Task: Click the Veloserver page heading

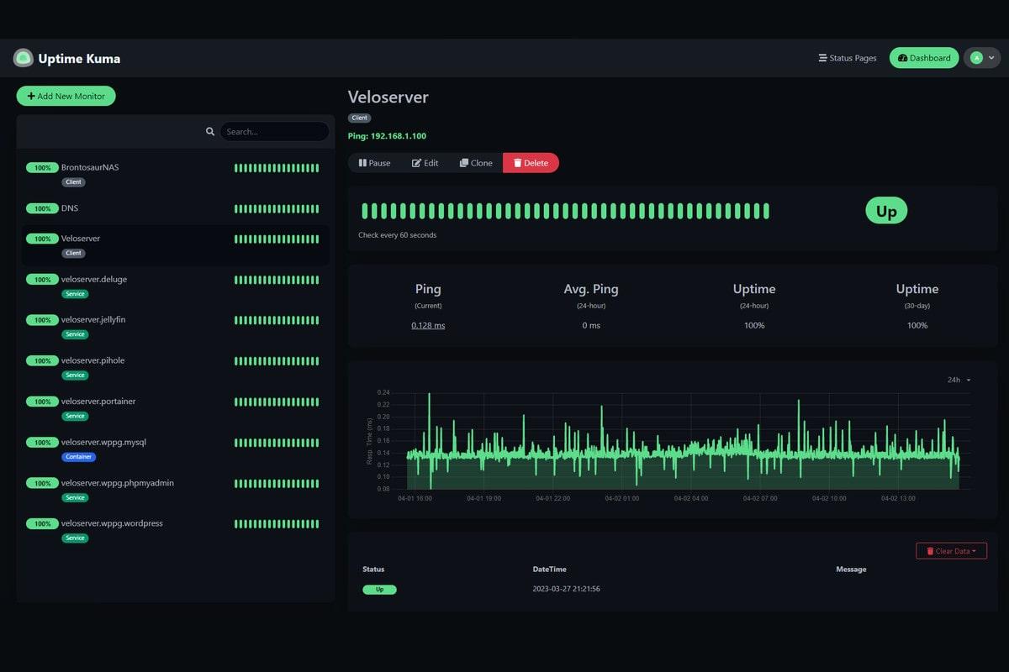Action: click(x=388, y=97)
